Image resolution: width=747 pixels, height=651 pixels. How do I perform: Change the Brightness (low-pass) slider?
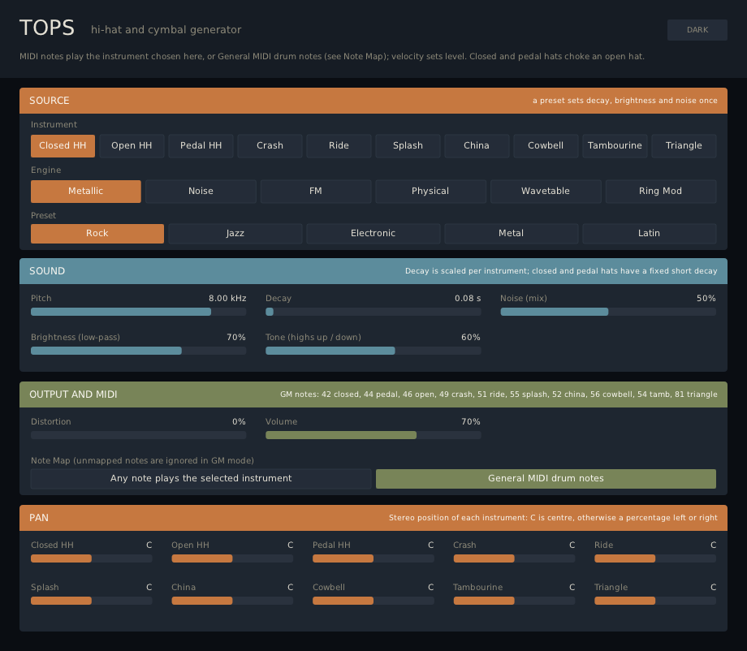138,351
